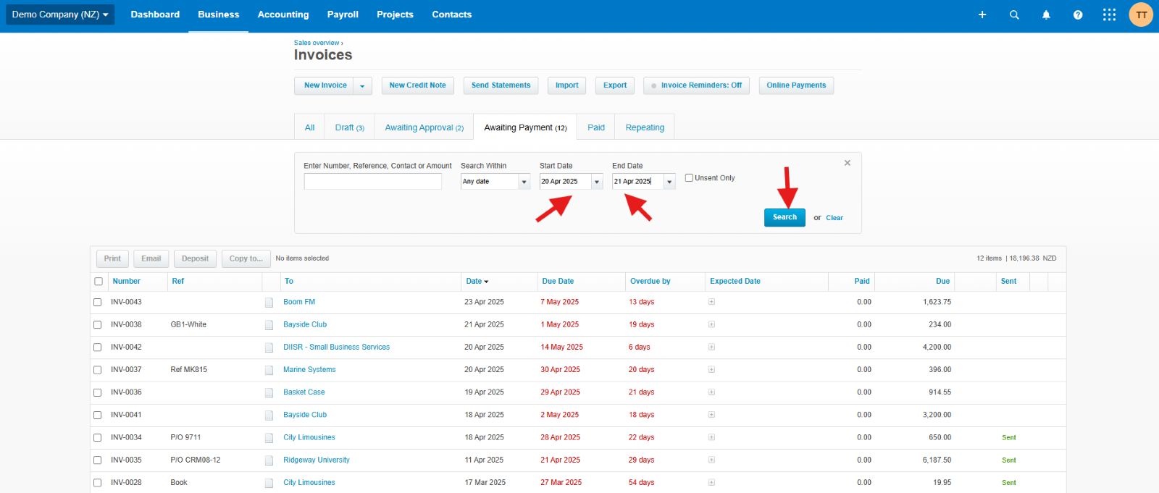This screenshot has width=1159, height=493.
Task: Click the Clear link beside Search
Action: coord(834,218)
